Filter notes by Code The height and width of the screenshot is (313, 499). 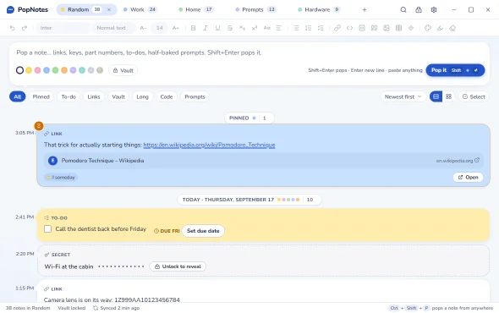167,96
